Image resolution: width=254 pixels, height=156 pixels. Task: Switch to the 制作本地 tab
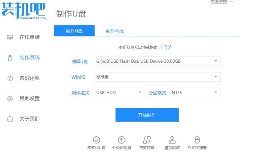[115, 31]
